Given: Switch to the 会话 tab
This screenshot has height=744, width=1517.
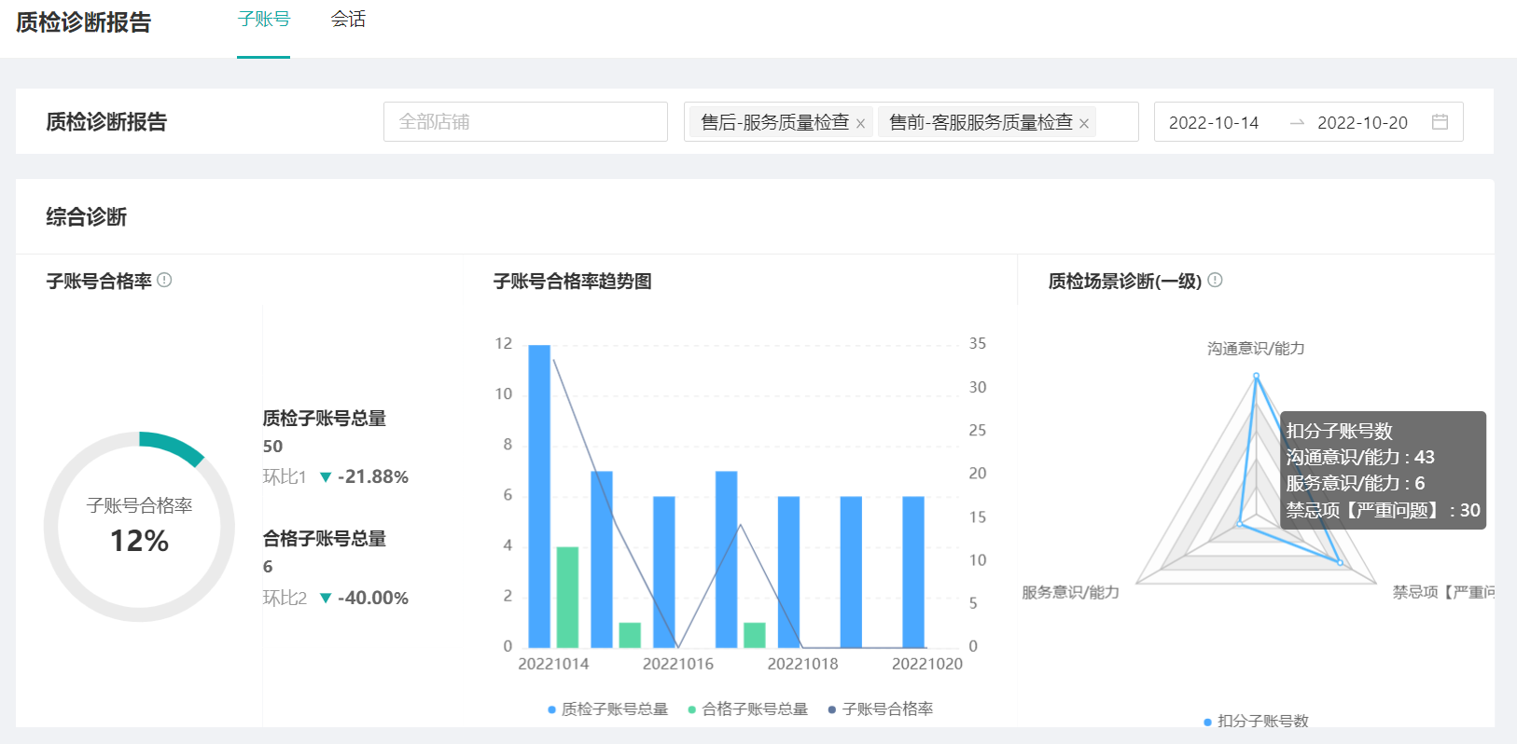Looking at the screenshot, I should point(348,20).
